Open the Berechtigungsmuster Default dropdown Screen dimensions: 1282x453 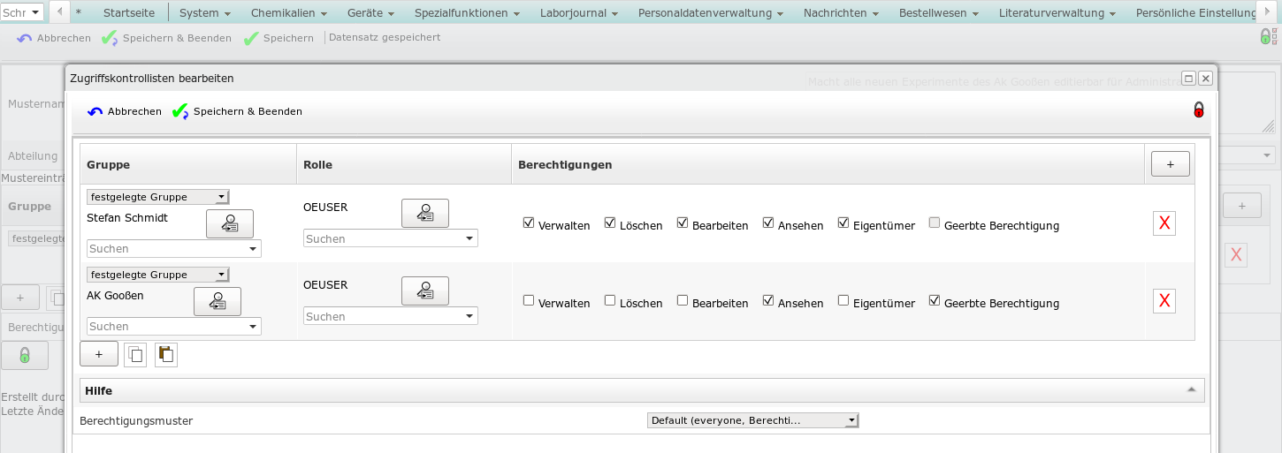pos(752,420)
